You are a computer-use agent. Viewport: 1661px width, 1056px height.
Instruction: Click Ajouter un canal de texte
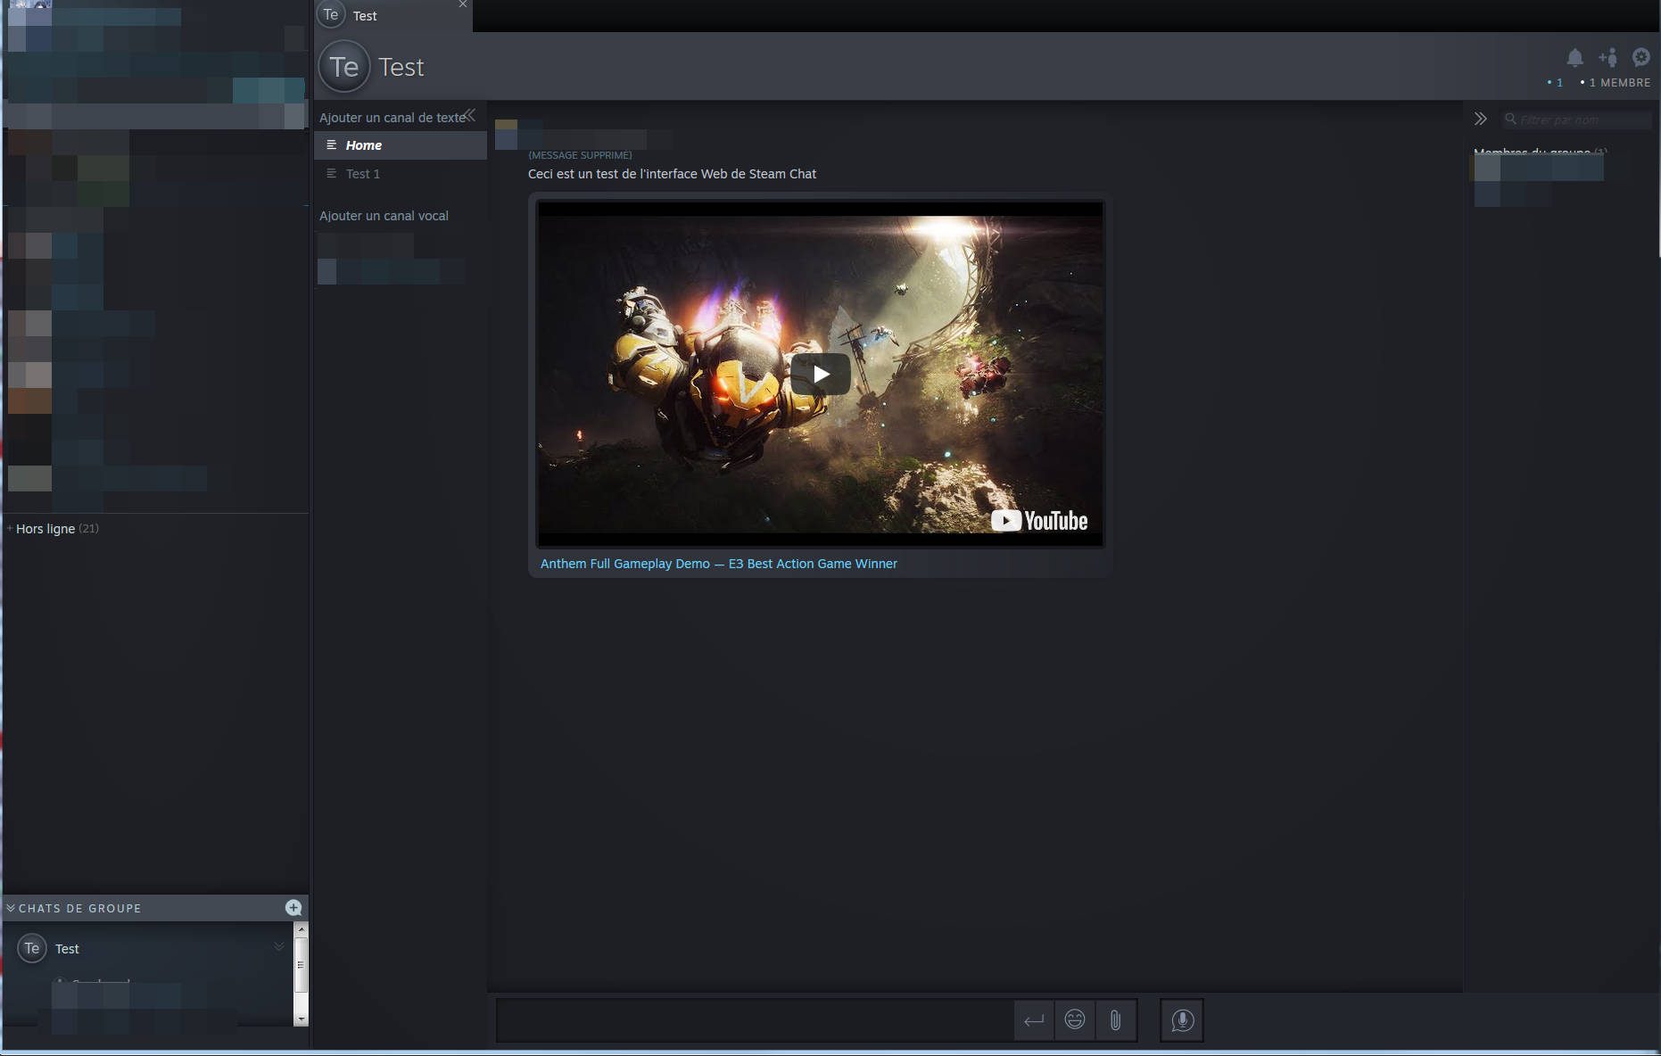tap(392, 118)
